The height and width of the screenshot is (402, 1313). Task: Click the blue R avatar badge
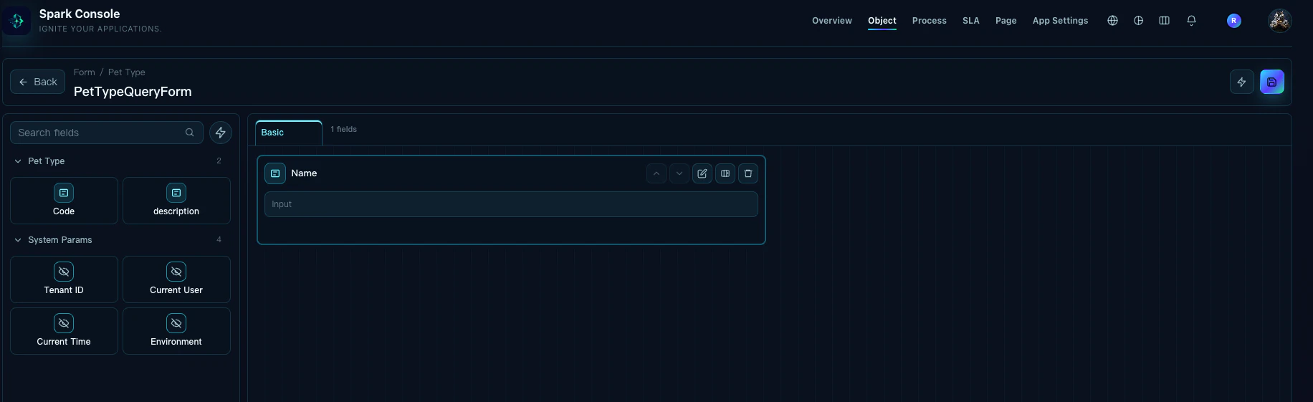(x=1233, y=21)
